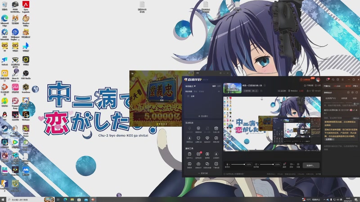Open the taskbar clock and date
Screen dimensions: 360x202
point(347,199)
